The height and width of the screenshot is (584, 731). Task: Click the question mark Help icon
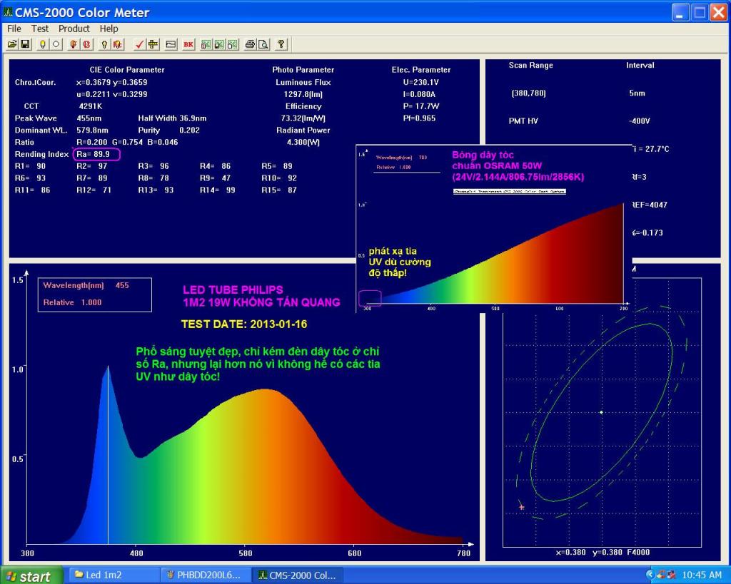[282, 44]
